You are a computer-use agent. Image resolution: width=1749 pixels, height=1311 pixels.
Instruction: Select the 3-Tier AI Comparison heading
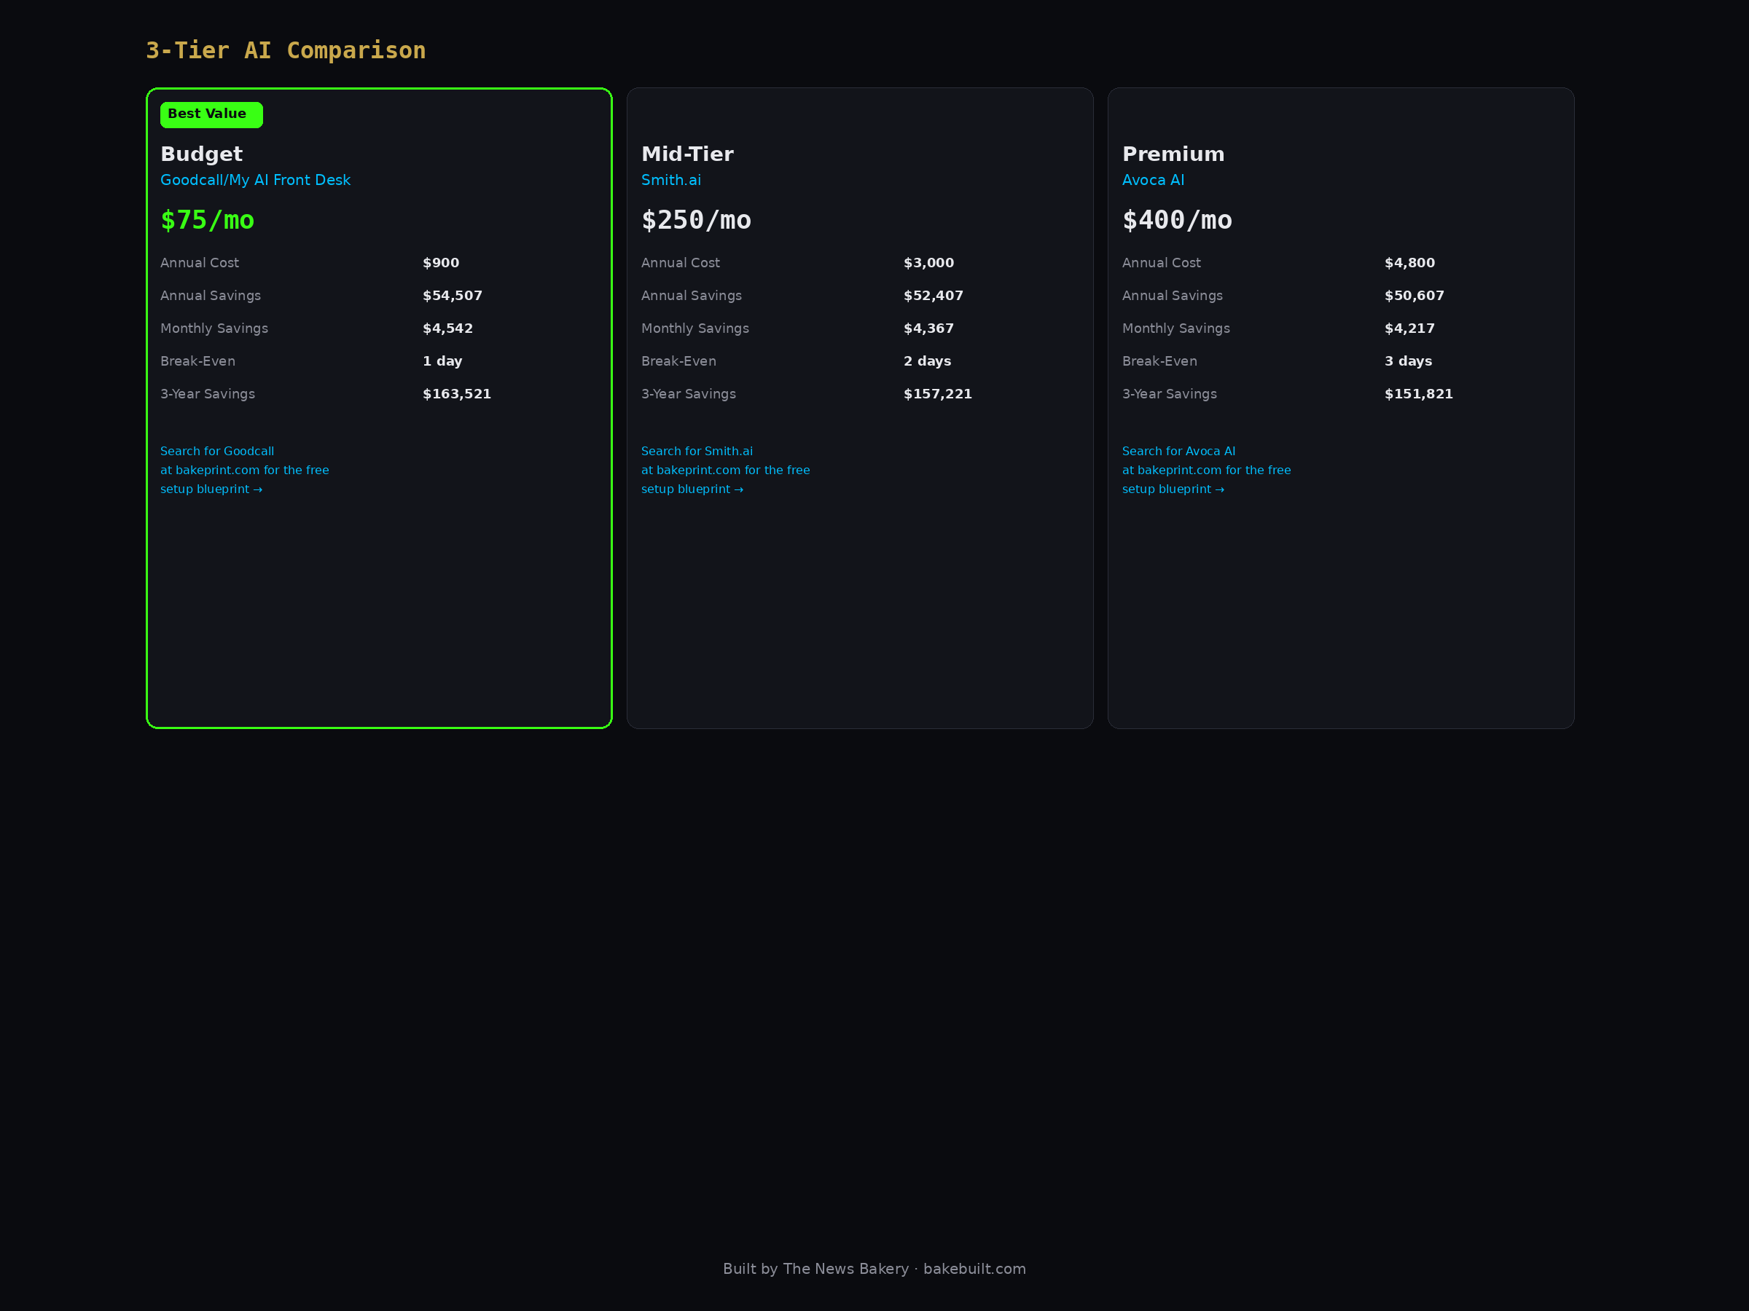pyautogui.click(x=286, y=50)
